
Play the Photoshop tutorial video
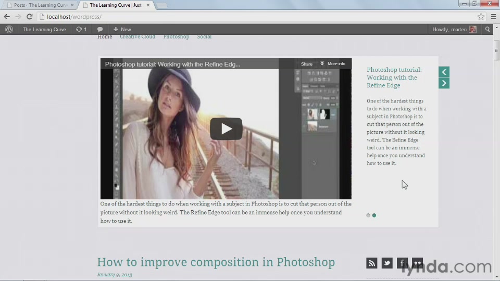(226, 129)
